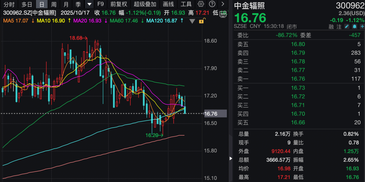This screenshot has height=182, width=365.
Task: Toggle the orange padlock lock icon
Action: [x=201, y=21]
